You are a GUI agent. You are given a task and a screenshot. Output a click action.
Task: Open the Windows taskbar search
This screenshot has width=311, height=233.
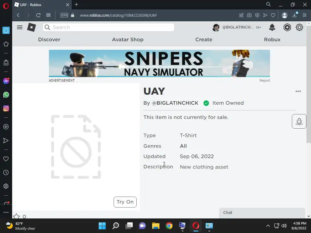[116, 226]
